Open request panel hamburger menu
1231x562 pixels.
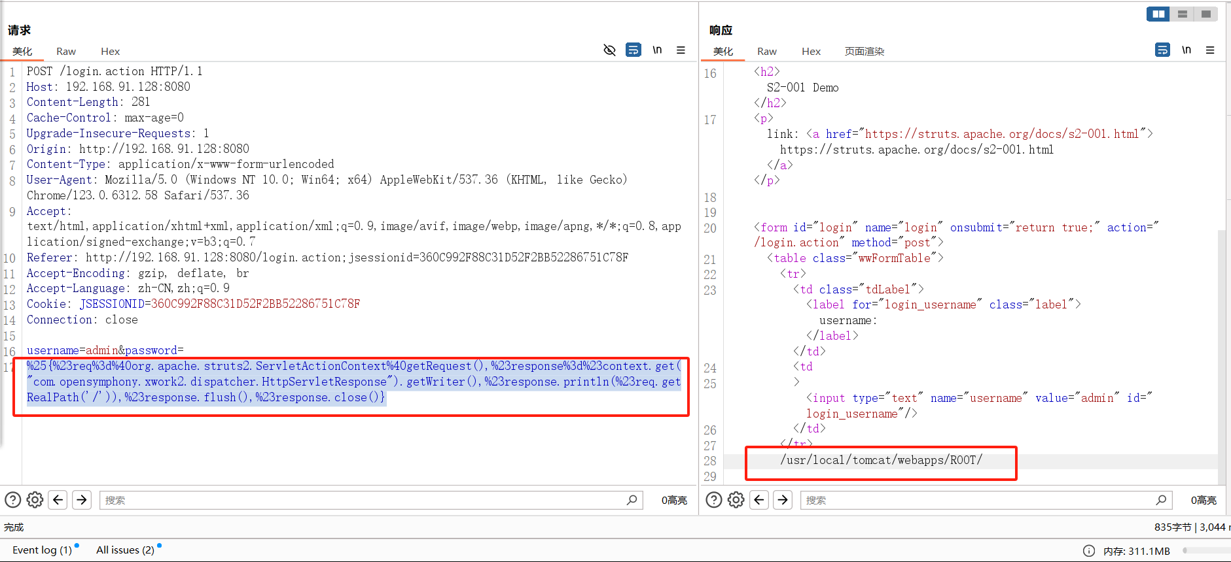click(x=681, y=50)
